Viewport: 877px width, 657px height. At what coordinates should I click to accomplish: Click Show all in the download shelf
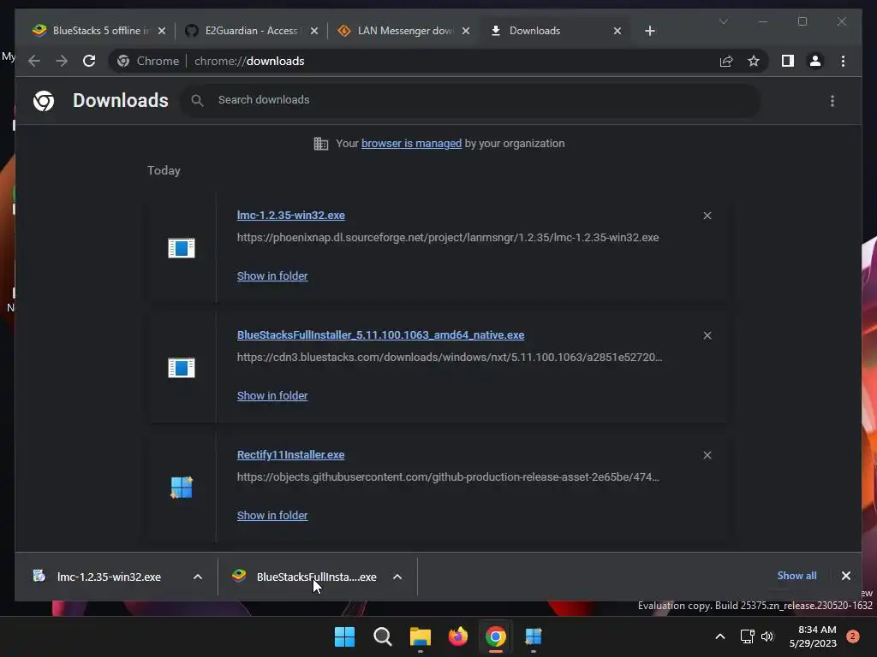[796, 576]
